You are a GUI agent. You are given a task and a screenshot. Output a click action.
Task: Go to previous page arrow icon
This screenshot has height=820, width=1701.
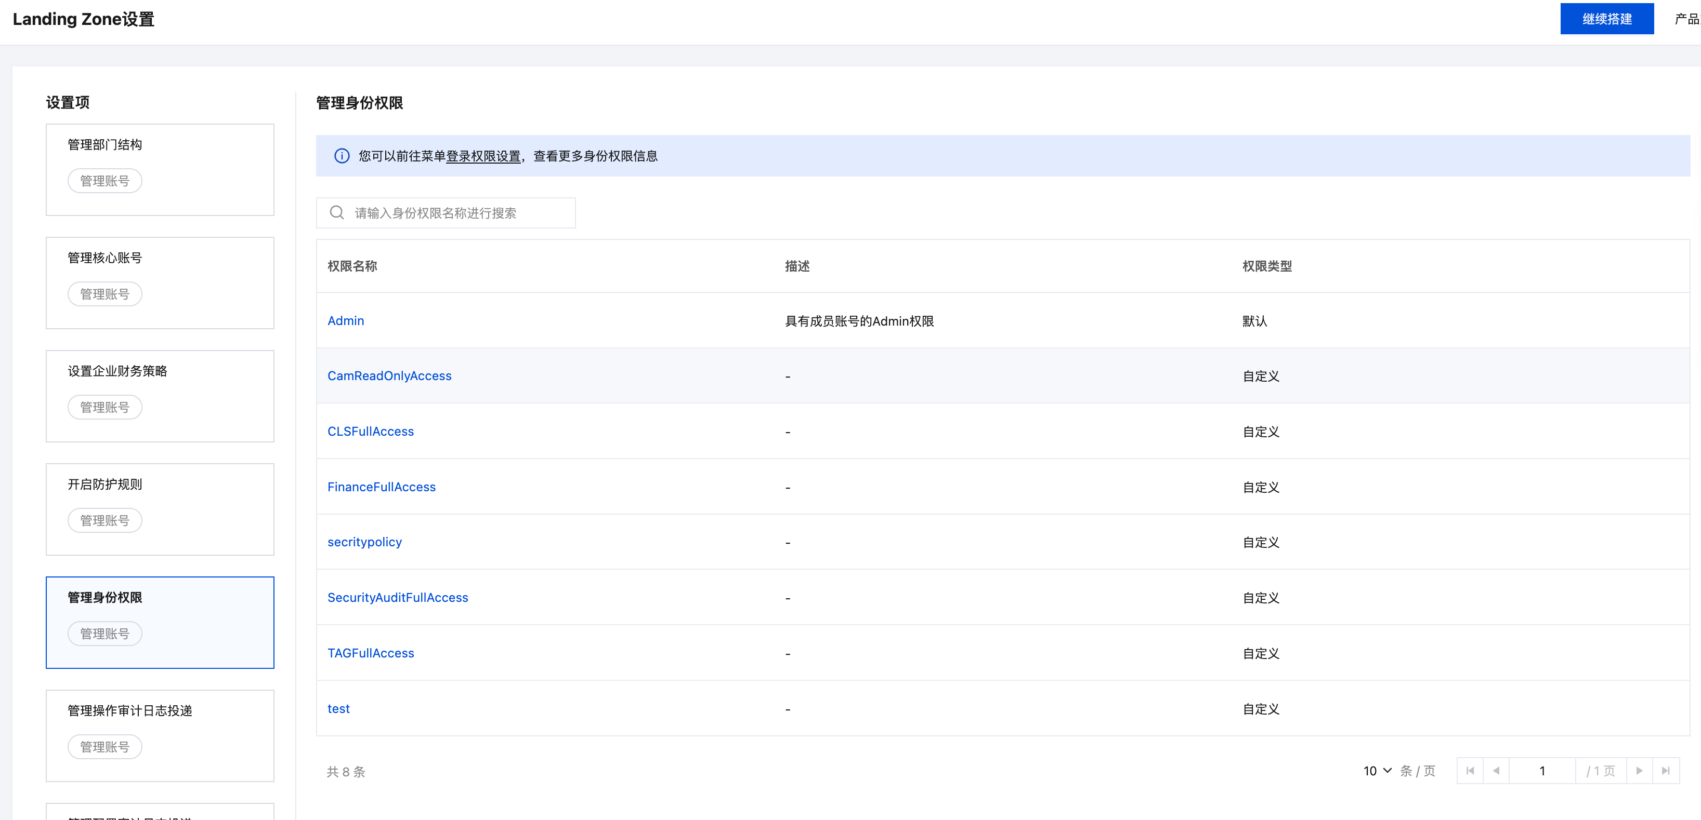coord(1496,771)
